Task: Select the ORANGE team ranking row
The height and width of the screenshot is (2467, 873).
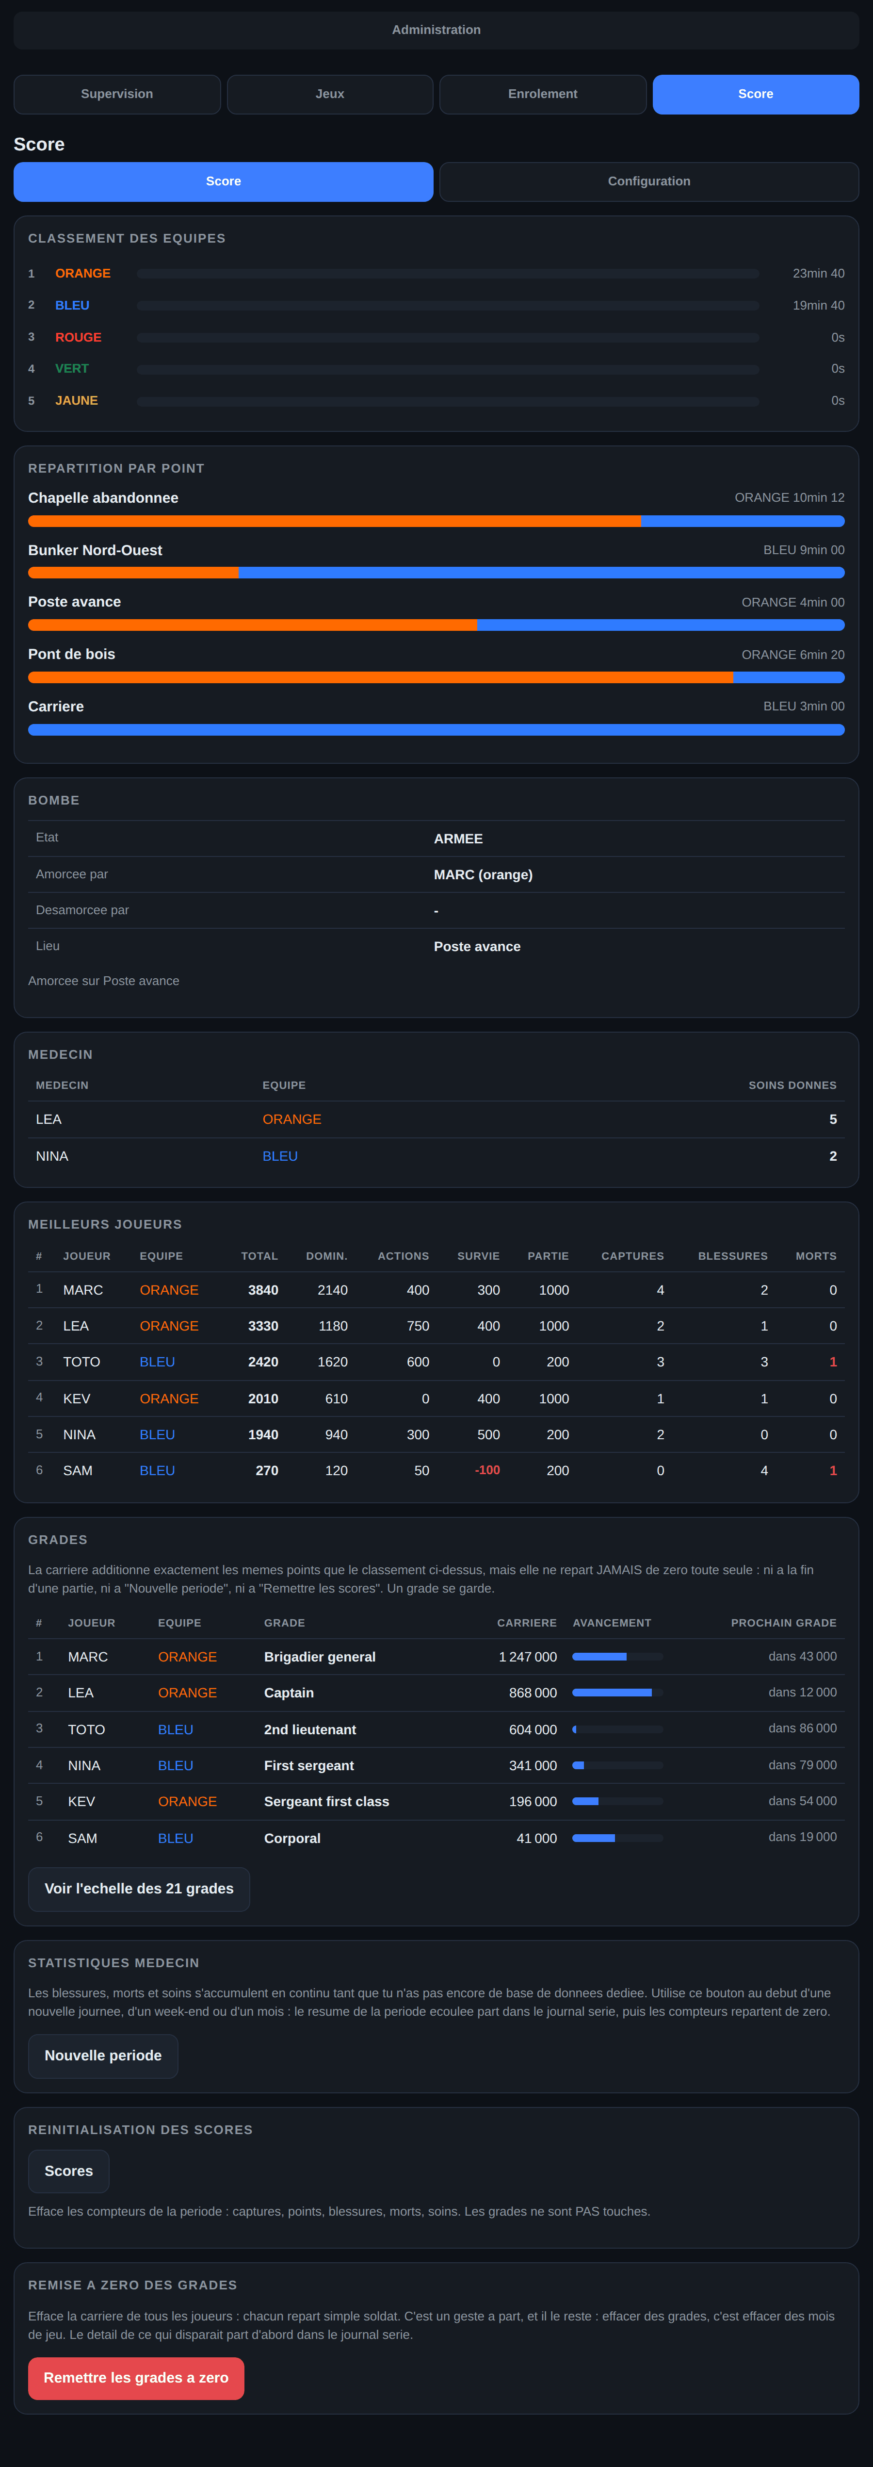Action: point(436,274)
